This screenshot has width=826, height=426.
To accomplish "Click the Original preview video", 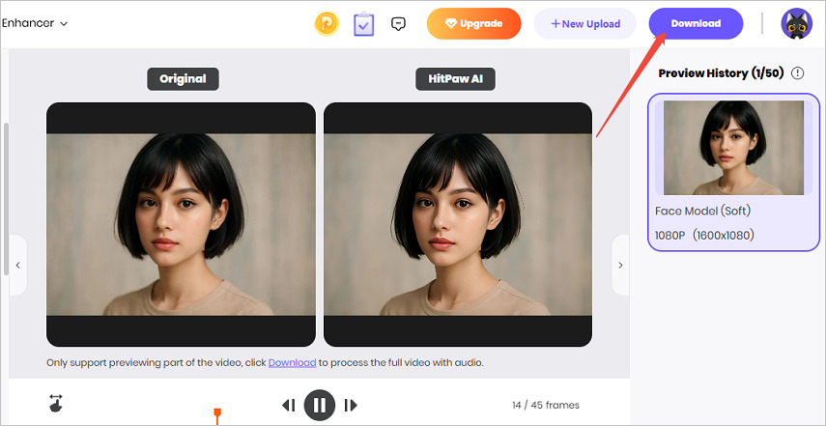I will pos(181,224).
